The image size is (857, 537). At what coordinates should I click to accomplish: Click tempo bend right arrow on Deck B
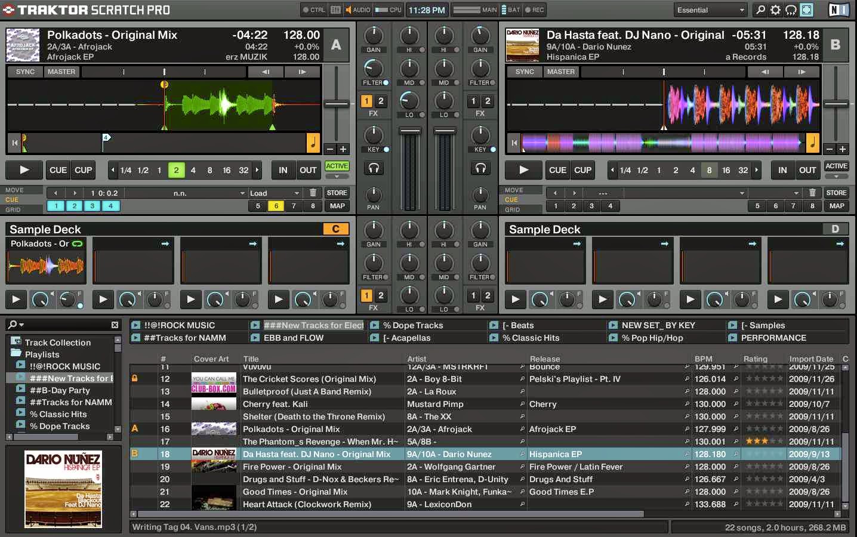point(801,72)
